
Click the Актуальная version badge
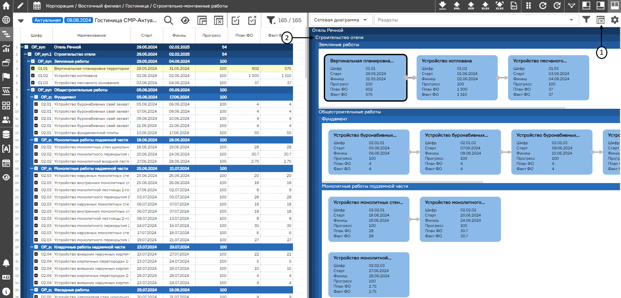(x=48, y=20)
